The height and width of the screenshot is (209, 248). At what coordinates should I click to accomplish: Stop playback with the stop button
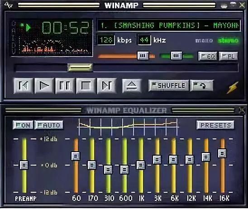[86, 85]
